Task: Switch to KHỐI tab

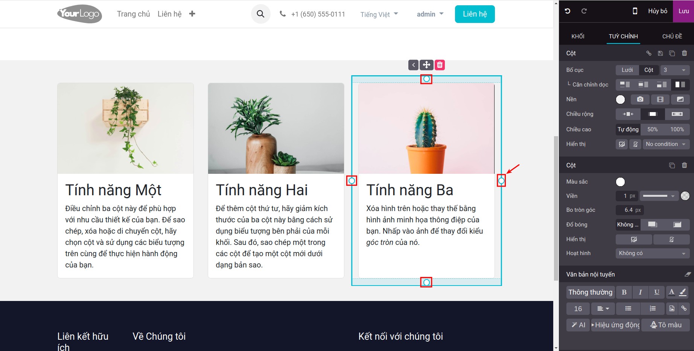Action: pyautogui.click(x=578, y=36)
